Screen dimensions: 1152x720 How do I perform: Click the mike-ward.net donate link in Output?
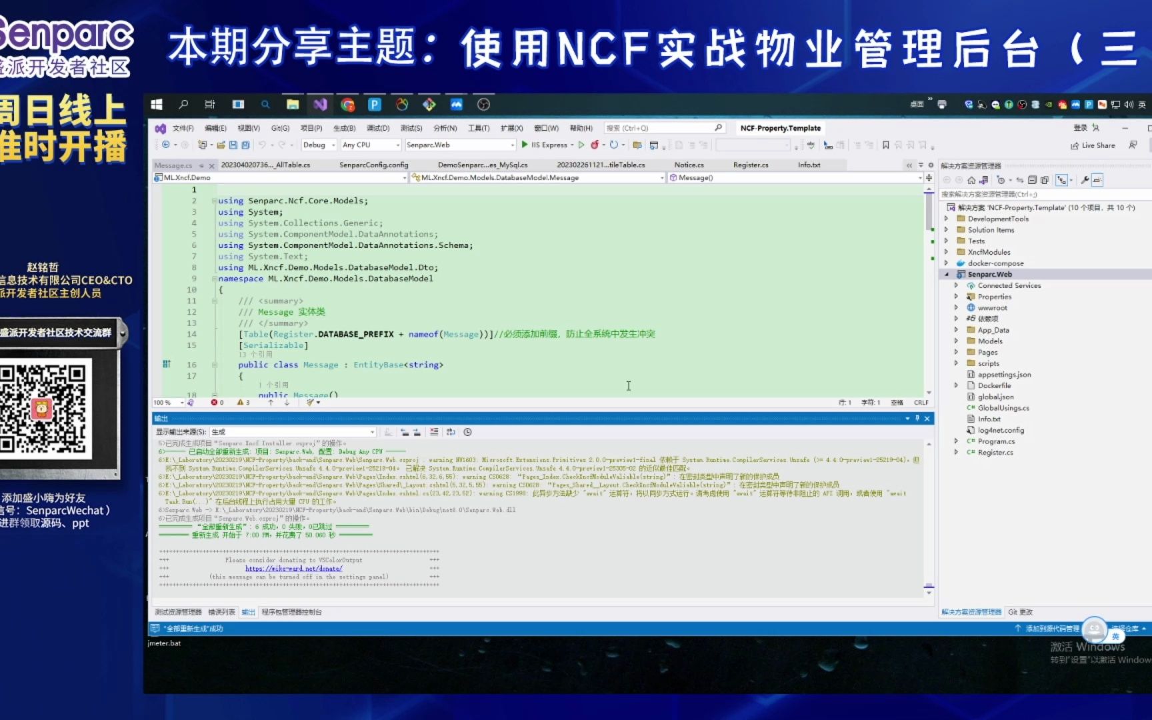coord(293,569)
